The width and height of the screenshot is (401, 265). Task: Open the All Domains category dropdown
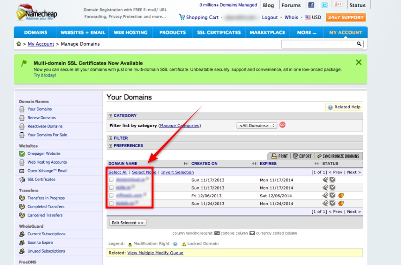pos(257,125)
